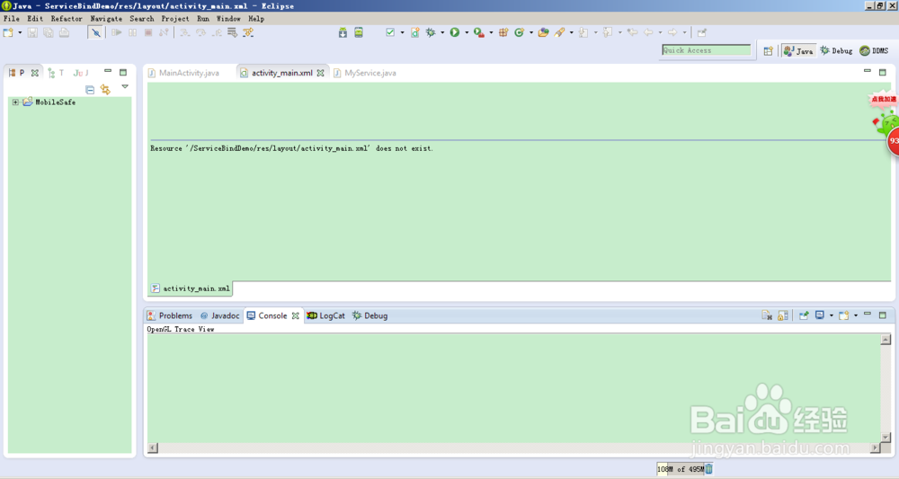The height and width of the screenshot is (479, 899).
Task: Expand the MobileSafe project node
Action: 15,102
